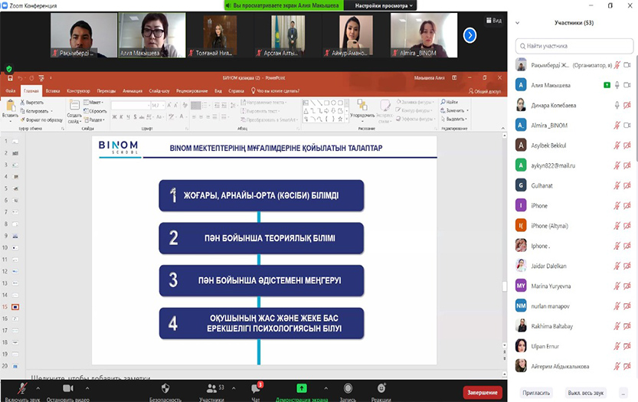Click the Participants (Участники) icon in toolbar

[211, 388]
